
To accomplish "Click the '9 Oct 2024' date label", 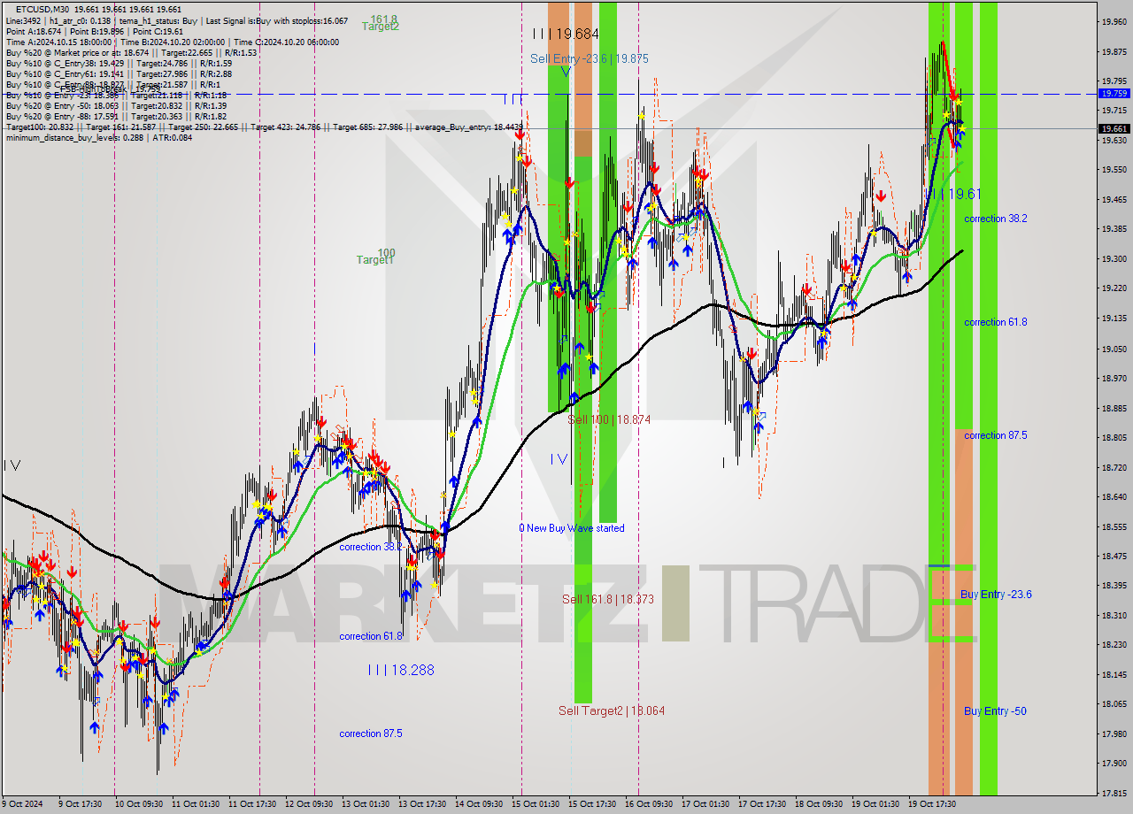I will [22, 804].
